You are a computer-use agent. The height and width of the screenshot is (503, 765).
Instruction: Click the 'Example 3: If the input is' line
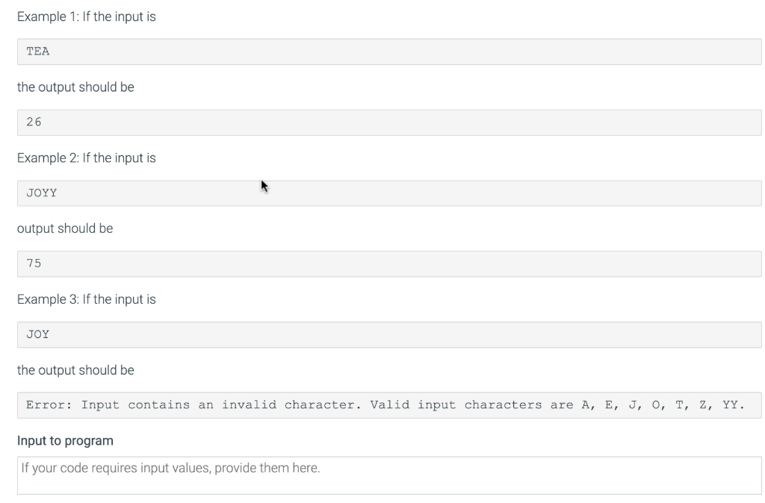point(87,299)
